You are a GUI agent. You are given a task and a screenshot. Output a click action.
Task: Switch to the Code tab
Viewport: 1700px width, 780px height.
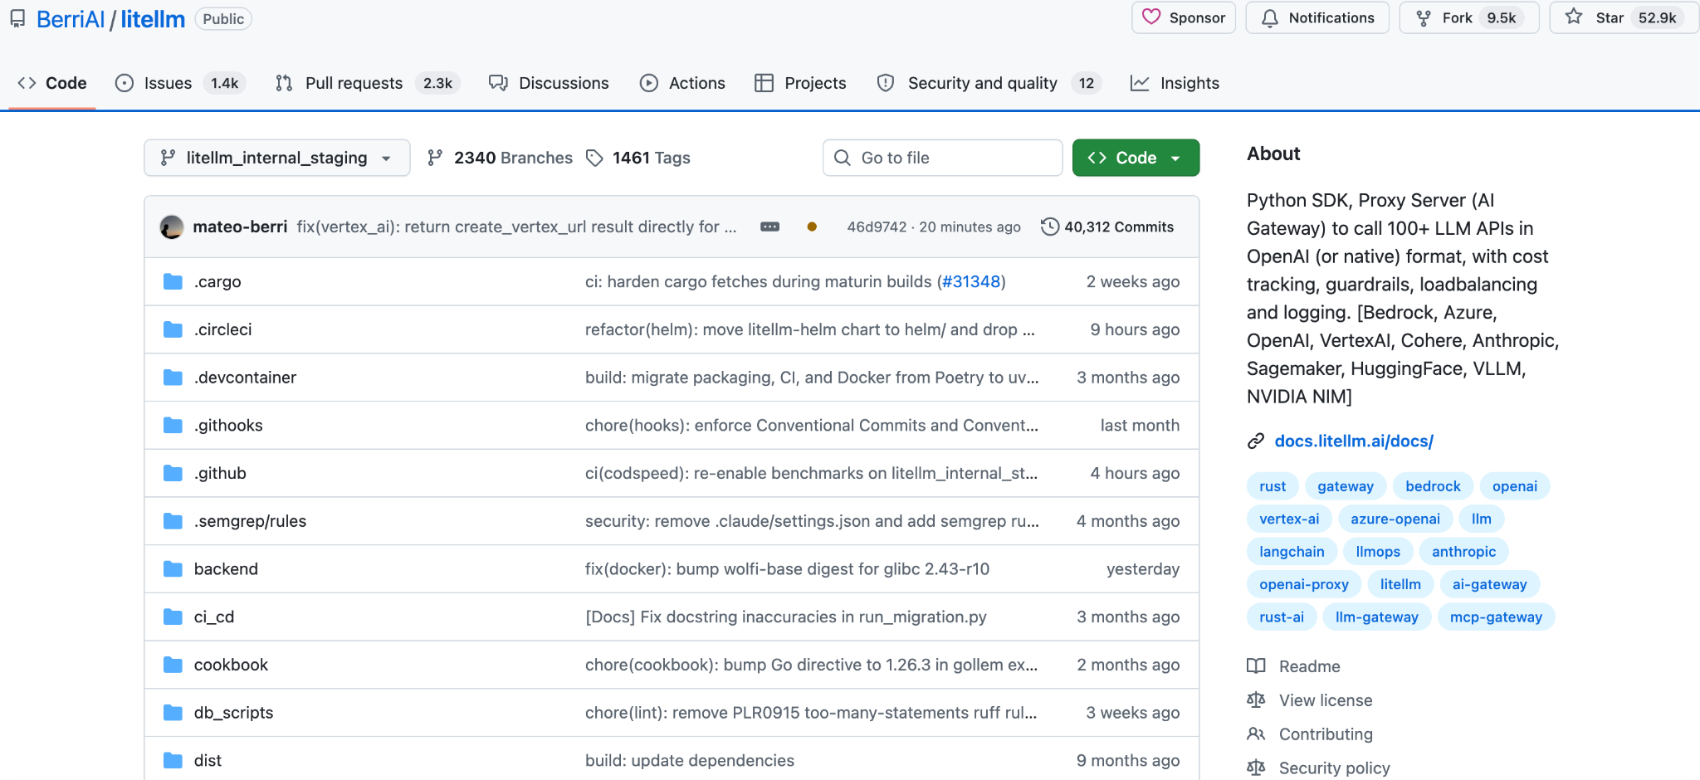(52, 83)
